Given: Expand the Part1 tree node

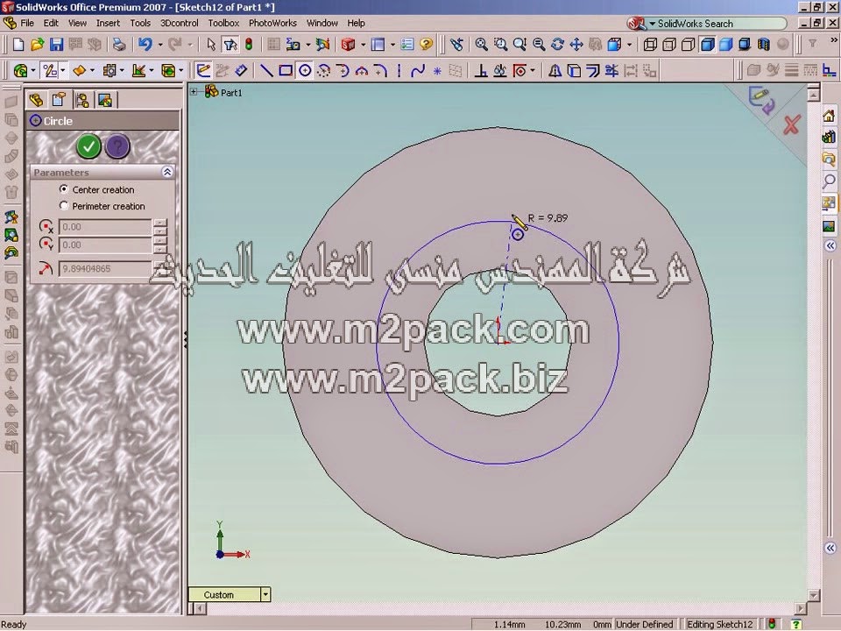Looking at the screenshot, I should (194, 92).
